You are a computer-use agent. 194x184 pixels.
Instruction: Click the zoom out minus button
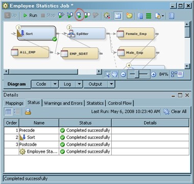[123, 74]
